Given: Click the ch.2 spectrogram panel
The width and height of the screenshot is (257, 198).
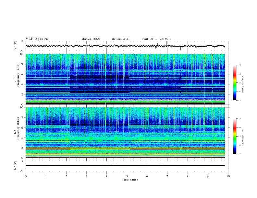Looking at the screenshot, I should coord(125,133).
